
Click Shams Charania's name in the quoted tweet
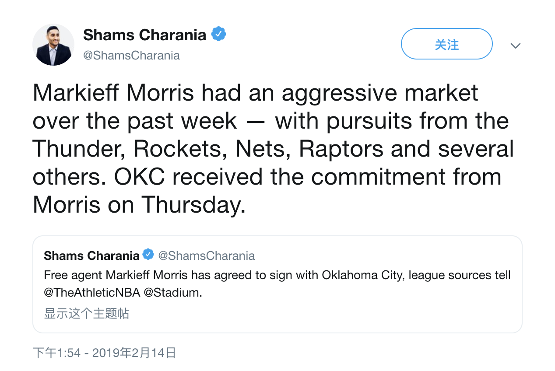[x=91, y=255]
